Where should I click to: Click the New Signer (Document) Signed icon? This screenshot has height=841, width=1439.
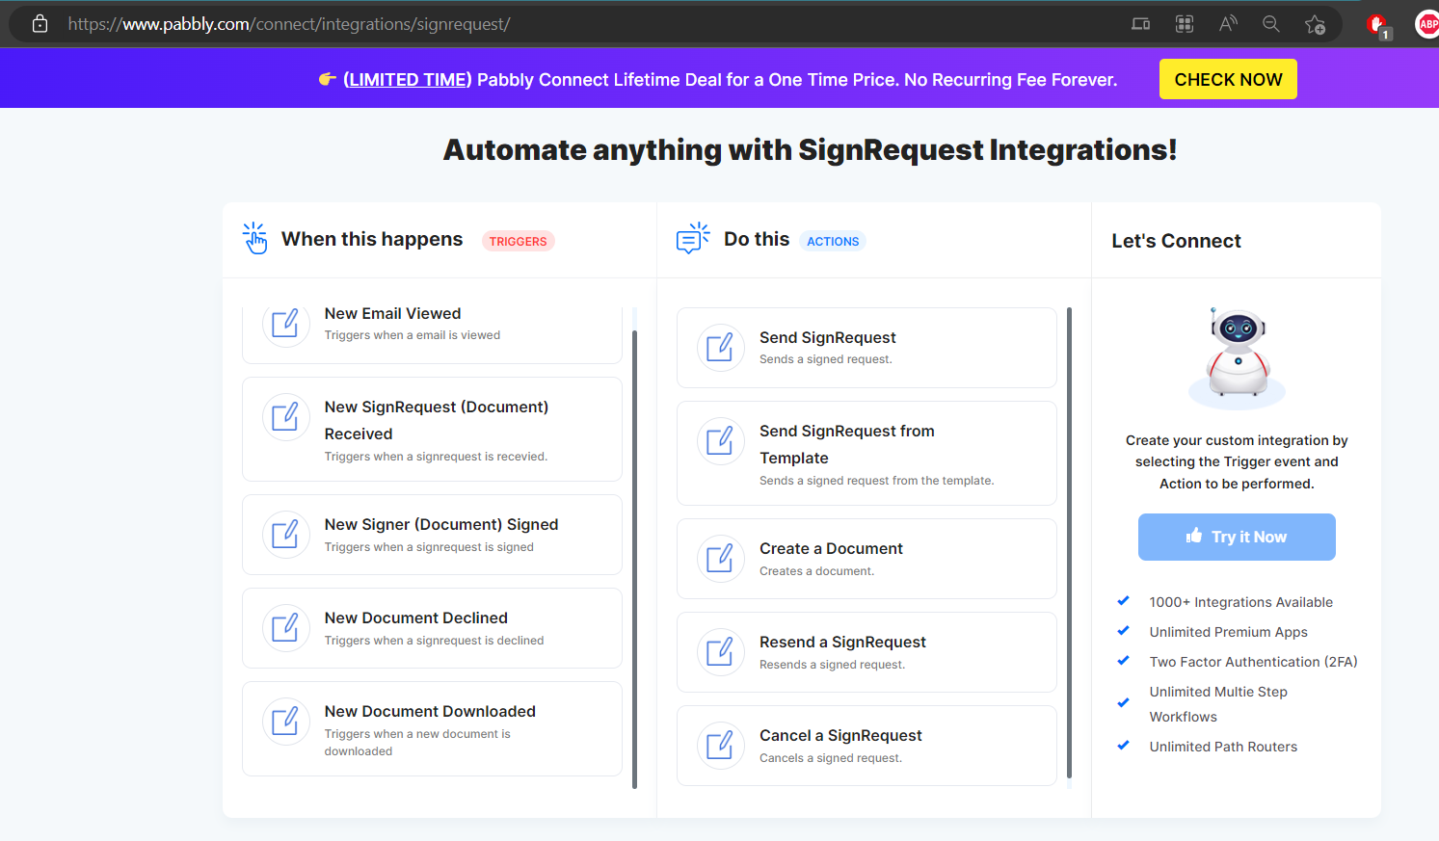[286, 535]
